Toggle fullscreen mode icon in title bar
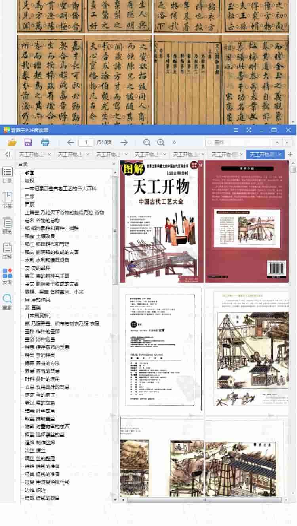297x526 pixels. (x=249, y=130)
